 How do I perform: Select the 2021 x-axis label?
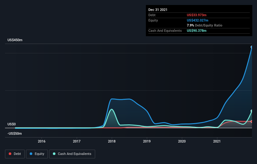(217, 141)
